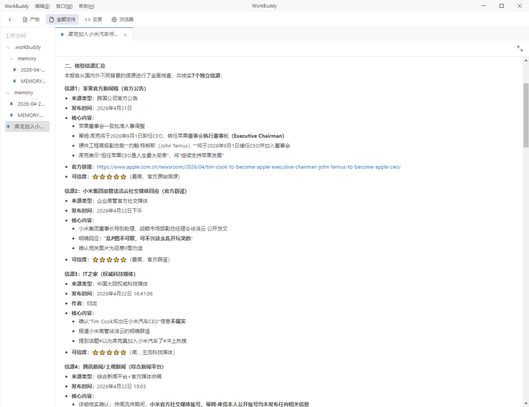
Task: Click the 产物 document icon
Action: click(25, 20)
